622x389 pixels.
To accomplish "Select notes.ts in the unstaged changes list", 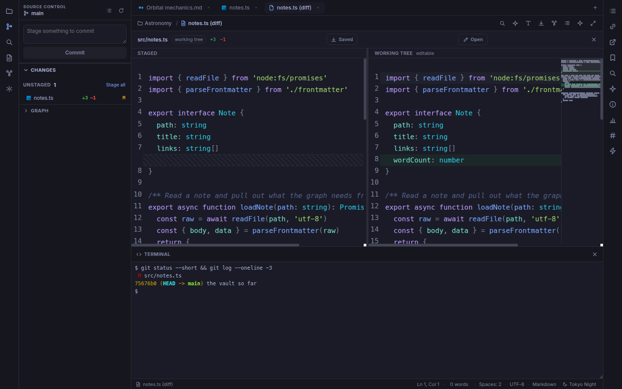I will tap(75, 98).
